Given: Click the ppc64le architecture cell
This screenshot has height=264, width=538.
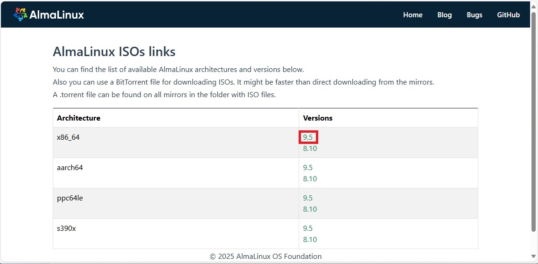Looking at the screenshot, I should pos(175,203).
